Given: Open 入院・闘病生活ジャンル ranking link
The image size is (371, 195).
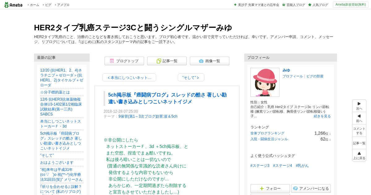Looking at the screenshot, I should [x=269, y=139].
